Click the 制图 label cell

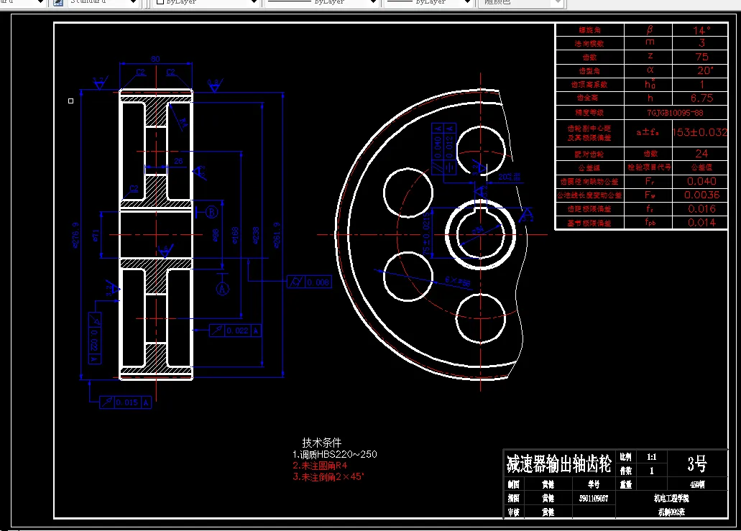[514, 484]
